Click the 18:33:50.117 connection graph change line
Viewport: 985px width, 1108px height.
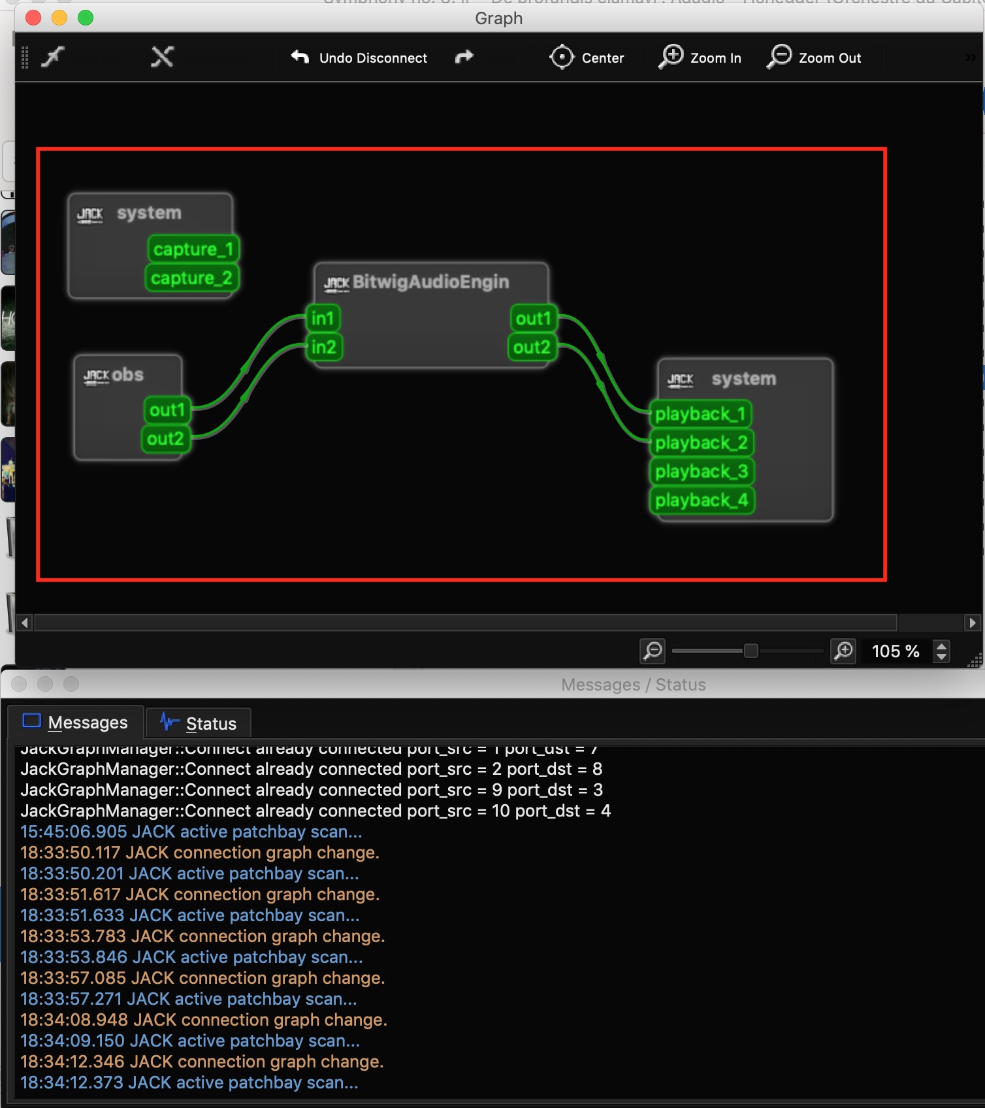[199, 853]
